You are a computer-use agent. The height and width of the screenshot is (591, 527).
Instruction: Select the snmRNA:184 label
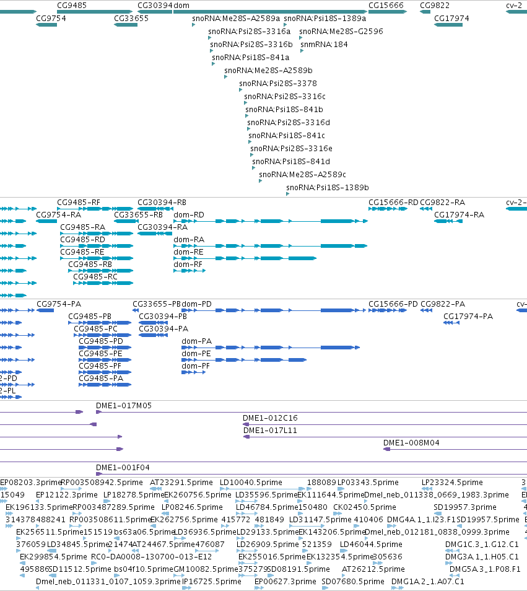click(324, 44)
